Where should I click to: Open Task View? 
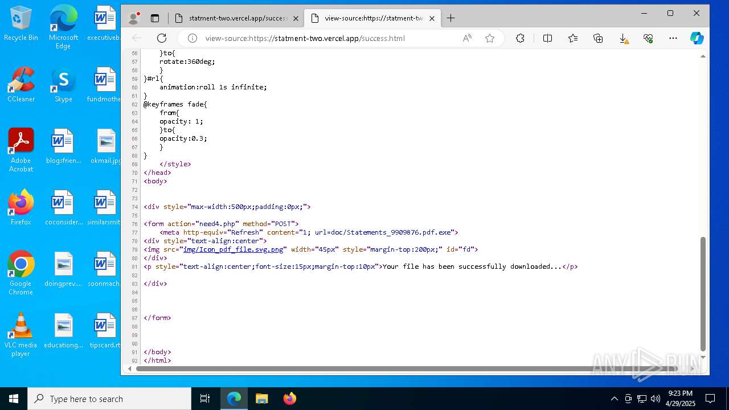(x=206, y=399)
